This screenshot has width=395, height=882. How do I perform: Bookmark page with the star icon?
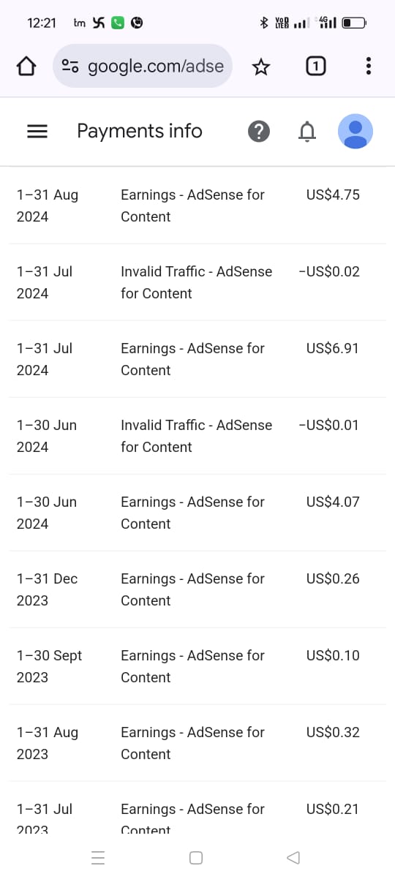coord(260,67)
